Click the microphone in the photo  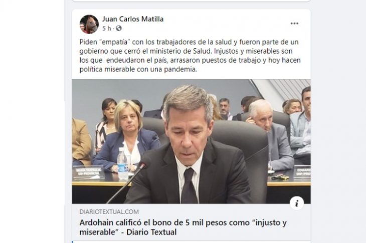(128, 182)
